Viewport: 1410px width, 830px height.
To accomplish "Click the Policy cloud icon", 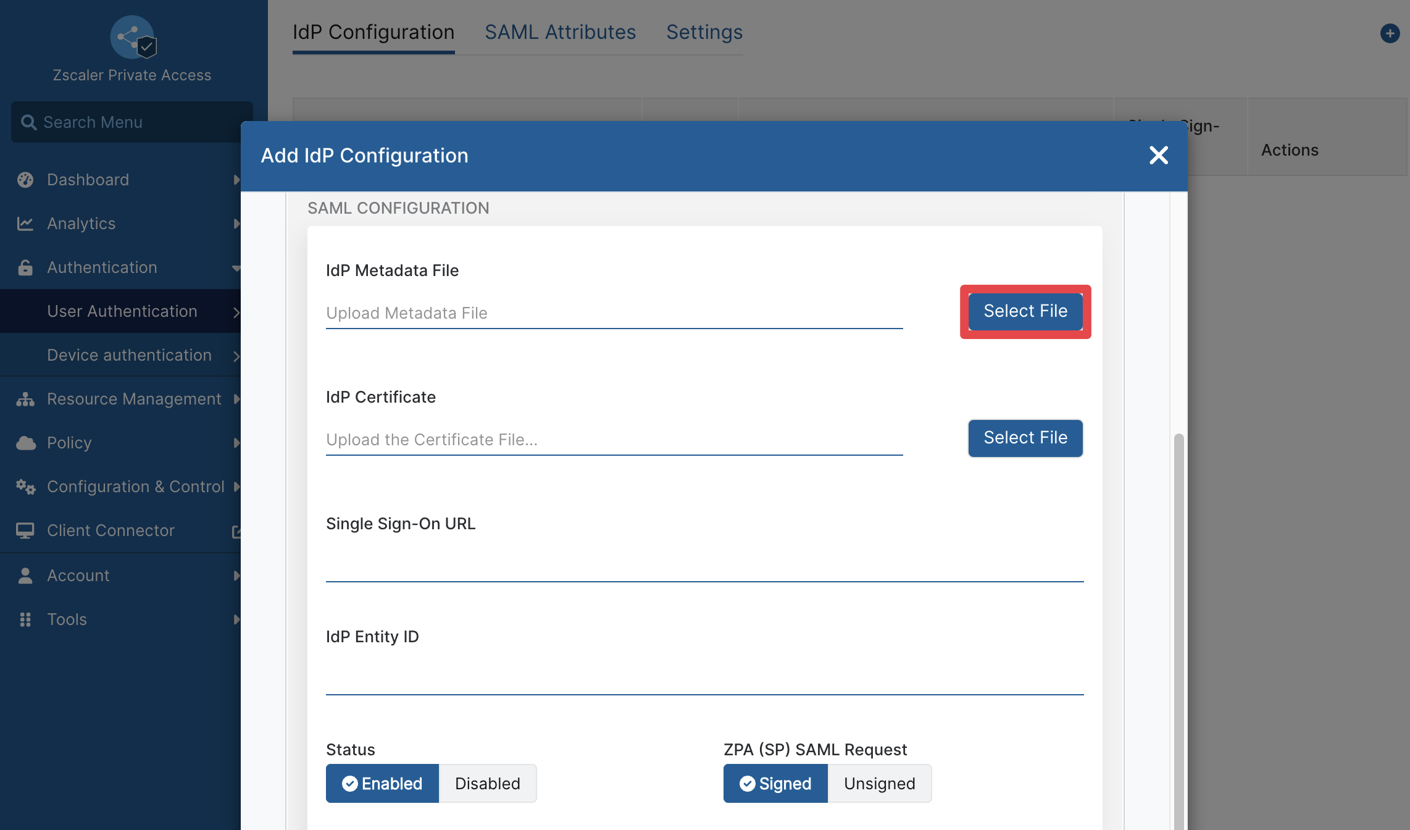I will coord(25,443).
